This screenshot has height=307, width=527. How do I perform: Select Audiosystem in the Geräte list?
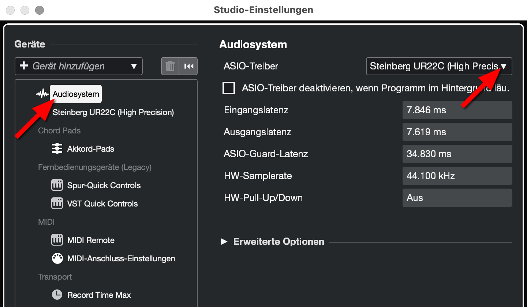tap(75, 94)
